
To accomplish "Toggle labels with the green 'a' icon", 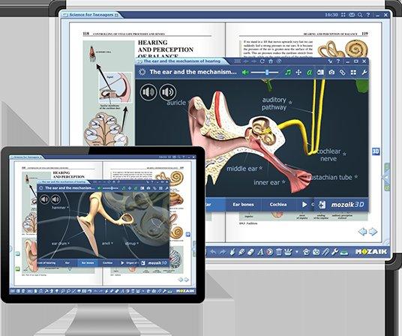I will click(x=310, y=73).
